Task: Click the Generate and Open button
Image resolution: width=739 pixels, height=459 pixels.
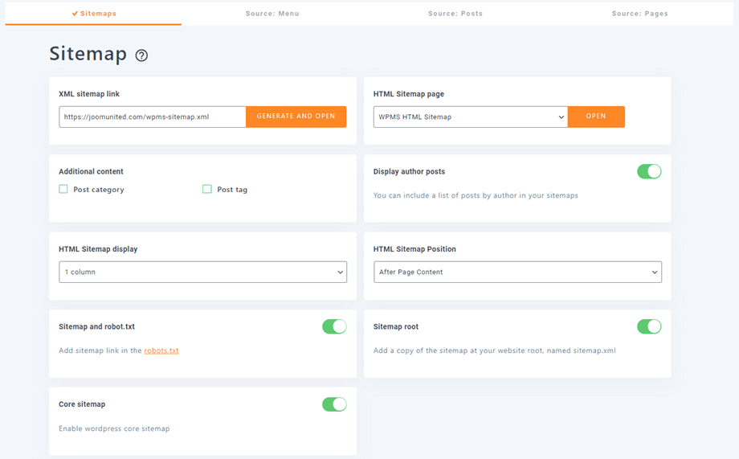Action: click(x=296, y=117)
